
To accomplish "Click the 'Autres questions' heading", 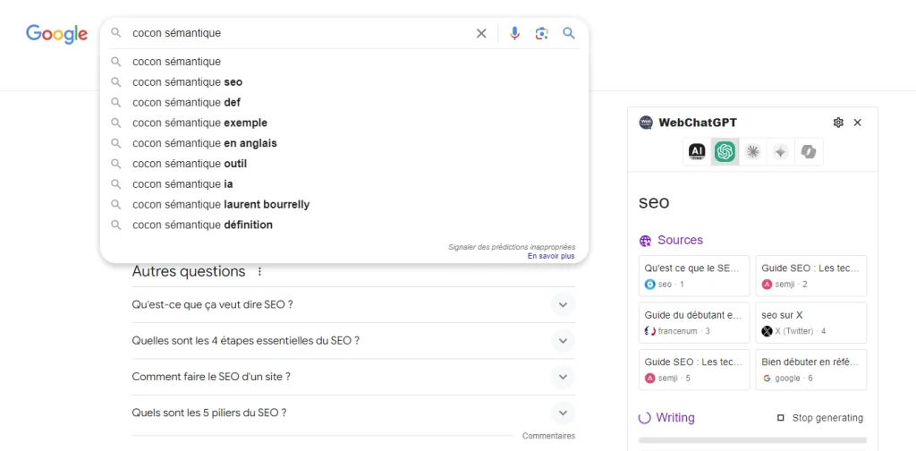I will click(189, 272).
